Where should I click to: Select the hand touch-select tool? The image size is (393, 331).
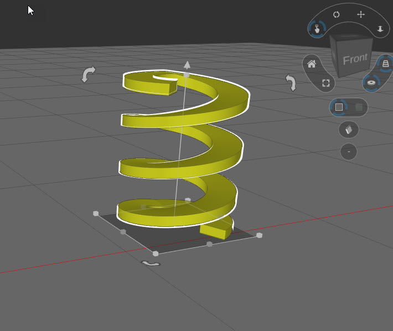click(317, 29)
